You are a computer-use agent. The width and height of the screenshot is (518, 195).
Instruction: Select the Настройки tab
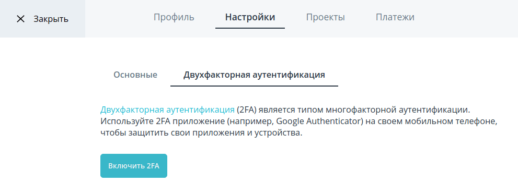(x=250, y=17)
